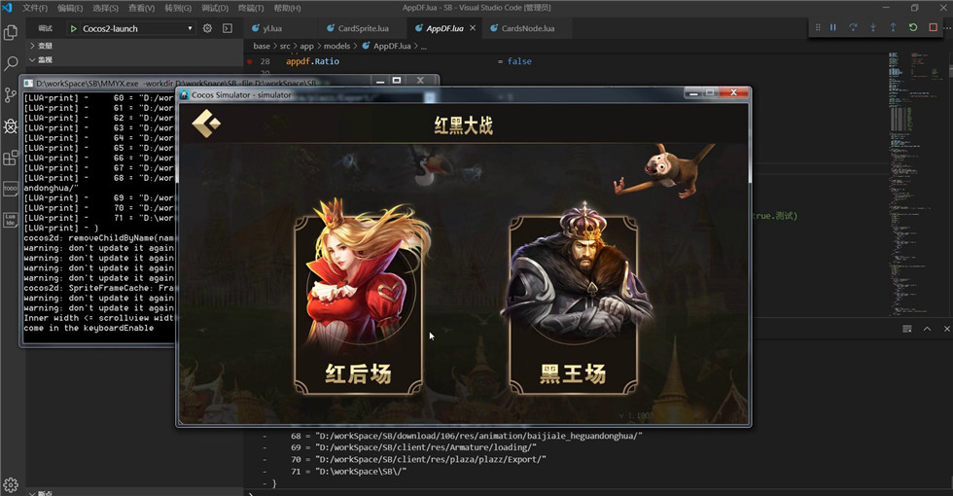
Task: Click the debug Step Into arrow
Action: [x=873, y=27]
